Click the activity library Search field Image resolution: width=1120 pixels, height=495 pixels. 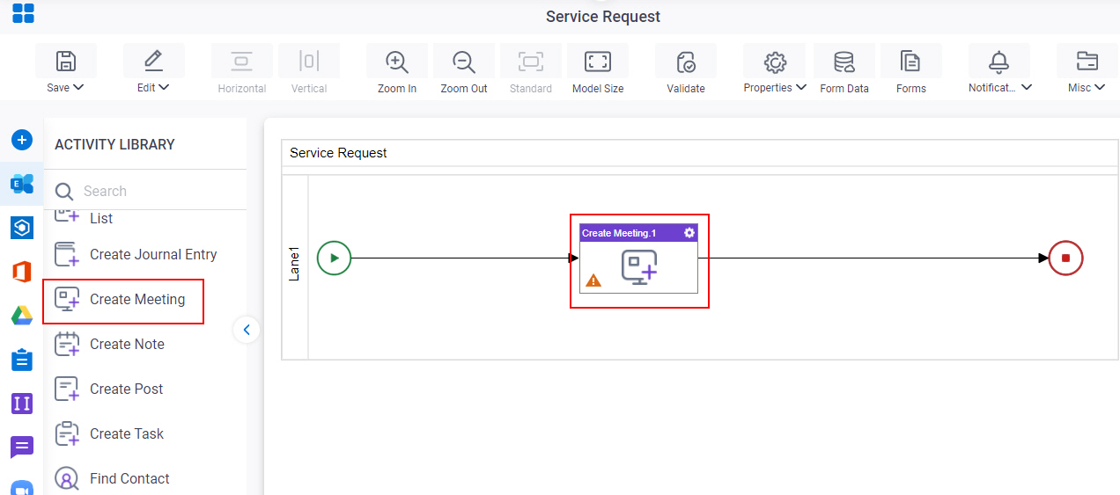coord(145,191)
